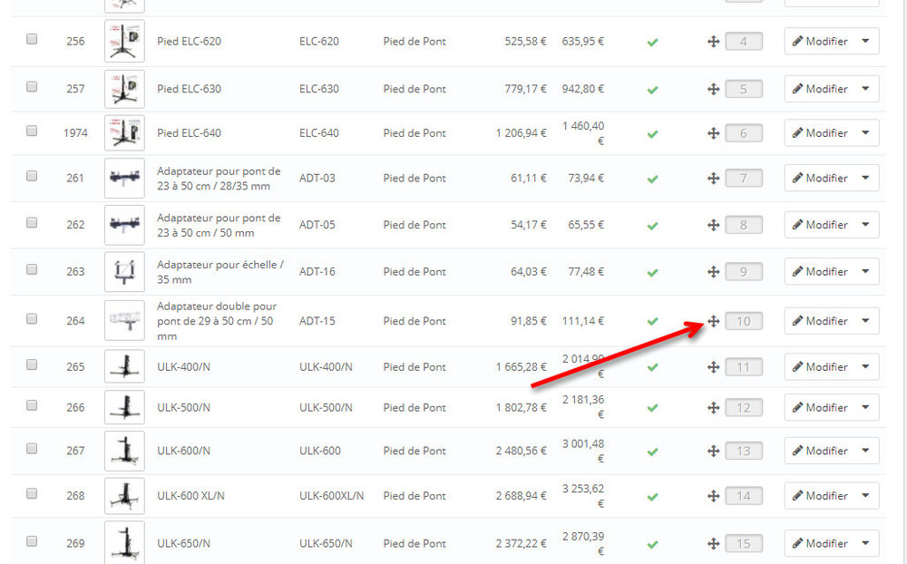Click the move handle for product 267
Image resolution: width=907 pixels, height=564 pixels.
click(713, 452)
